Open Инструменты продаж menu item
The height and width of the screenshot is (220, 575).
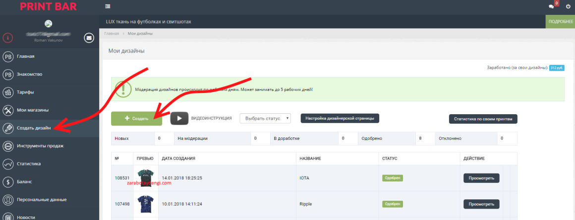40,146
